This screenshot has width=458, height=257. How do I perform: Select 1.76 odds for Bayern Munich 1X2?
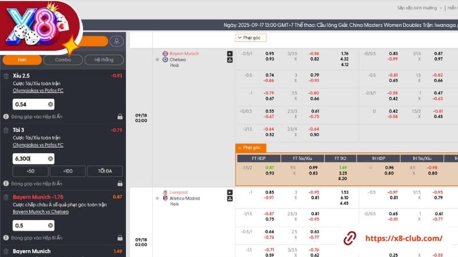[345, 54]
